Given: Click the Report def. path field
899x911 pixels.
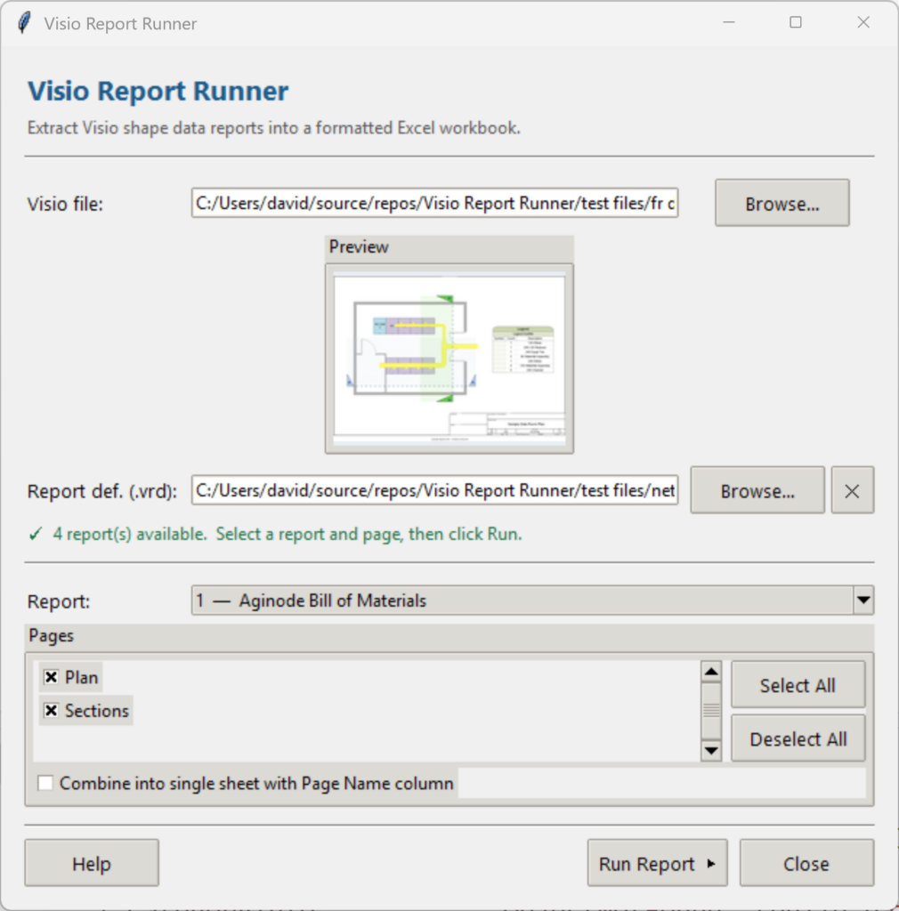Looking at the screenshot, I should pyautogui.click(x=434, y=490).
